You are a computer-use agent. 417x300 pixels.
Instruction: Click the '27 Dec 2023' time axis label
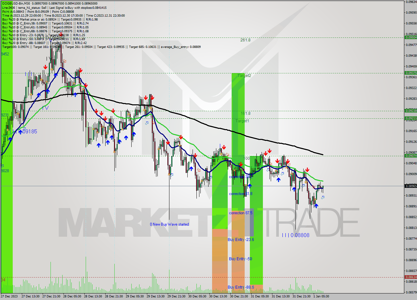point(9,296)
